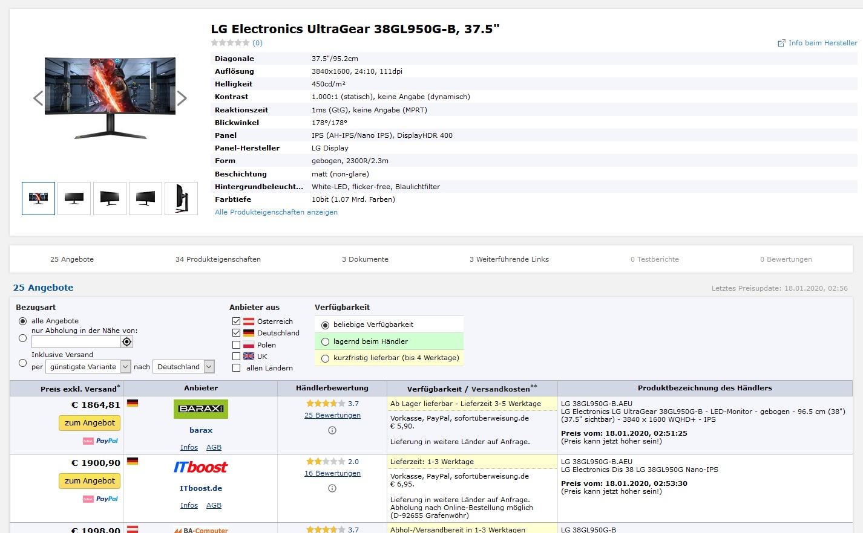Select 'Inklusive Versand' radio option
The width and height of the screenshot is (863, 533).
pos(23,363)
